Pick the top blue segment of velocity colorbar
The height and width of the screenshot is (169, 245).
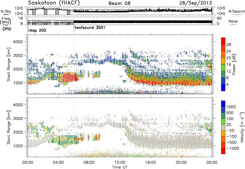tap(223, 104)
